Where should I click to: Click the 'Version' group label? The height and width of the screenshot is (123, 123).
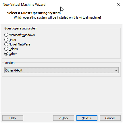tap(9, 63)
